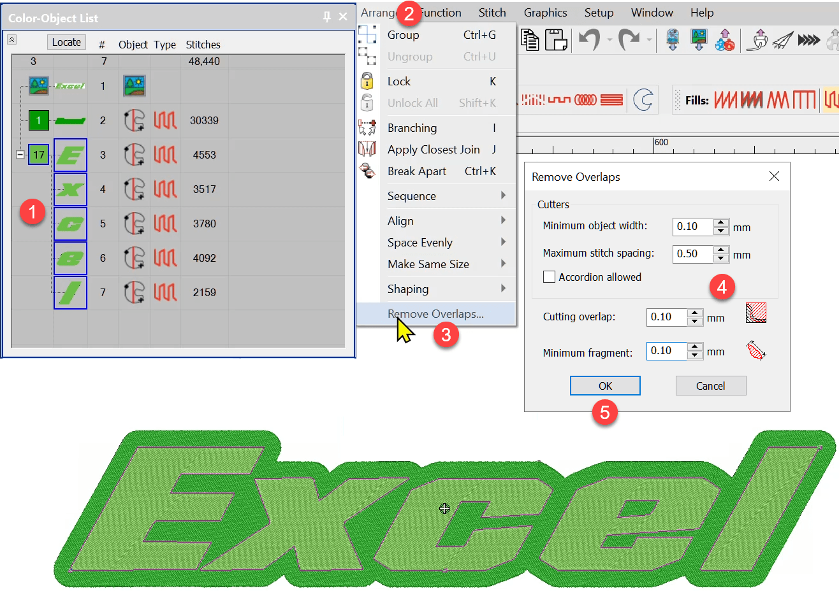839x591 pixels.
Task: Click the Cutting overlap input field
Action: click(666, 317)
